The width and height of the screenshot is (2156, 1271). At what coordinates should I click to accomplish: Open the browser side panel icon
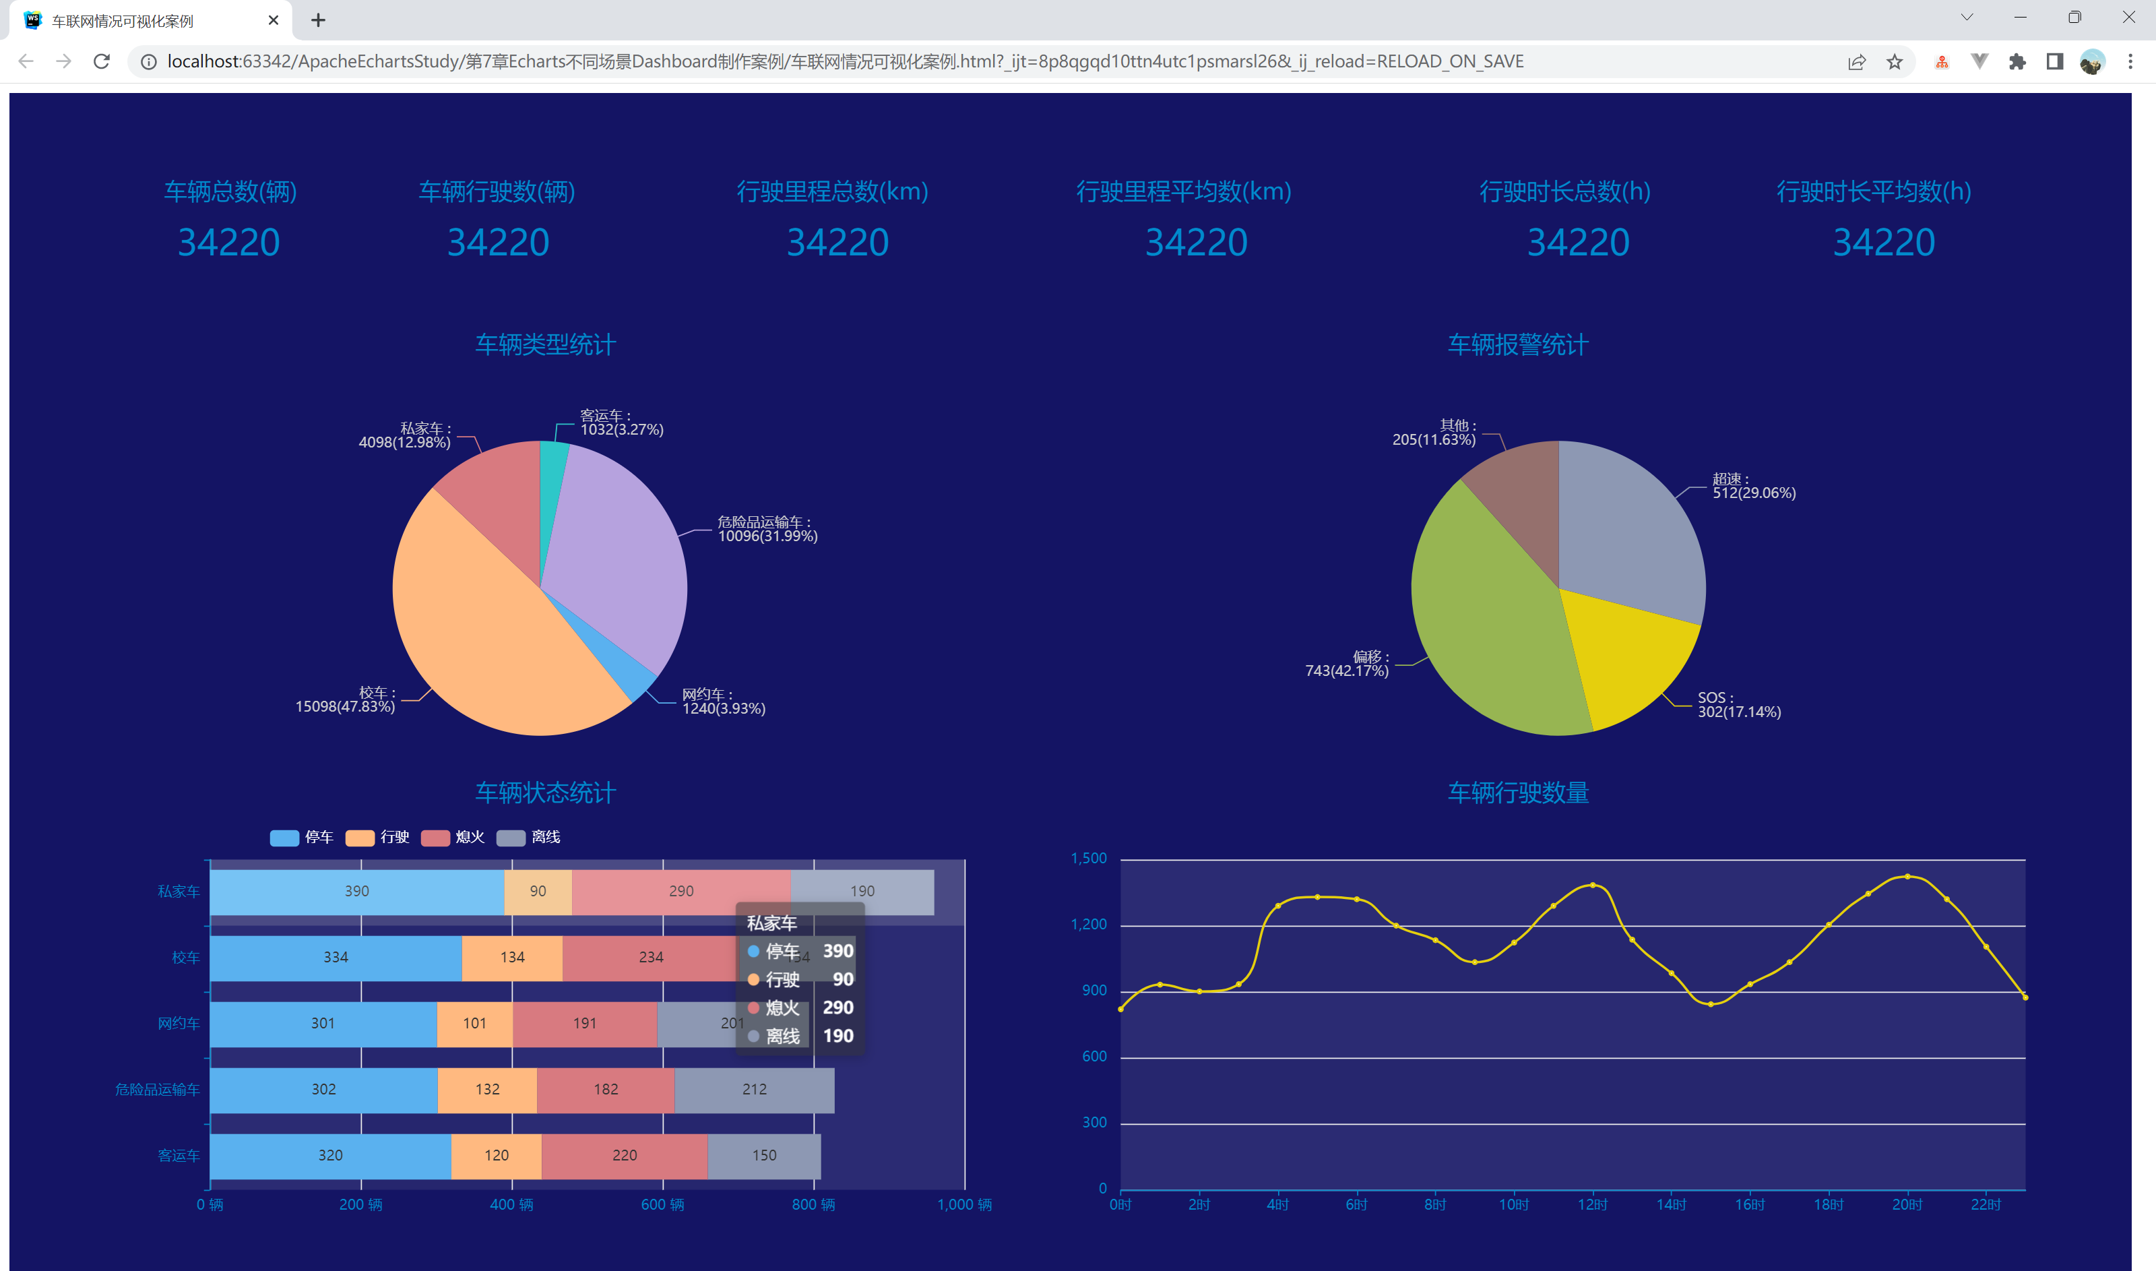coord(2054,62)
